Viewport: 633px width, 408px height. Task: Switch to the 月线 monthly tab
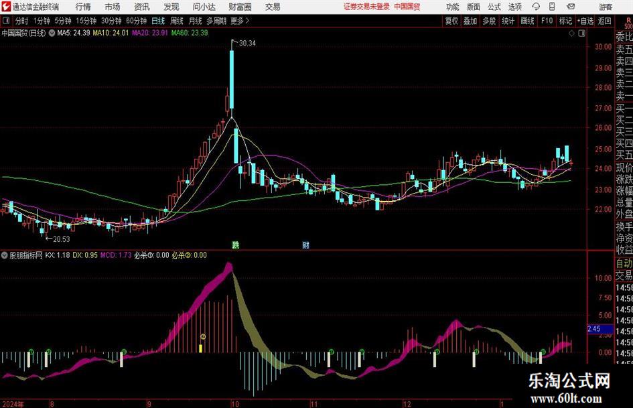(x=196, y=21)
